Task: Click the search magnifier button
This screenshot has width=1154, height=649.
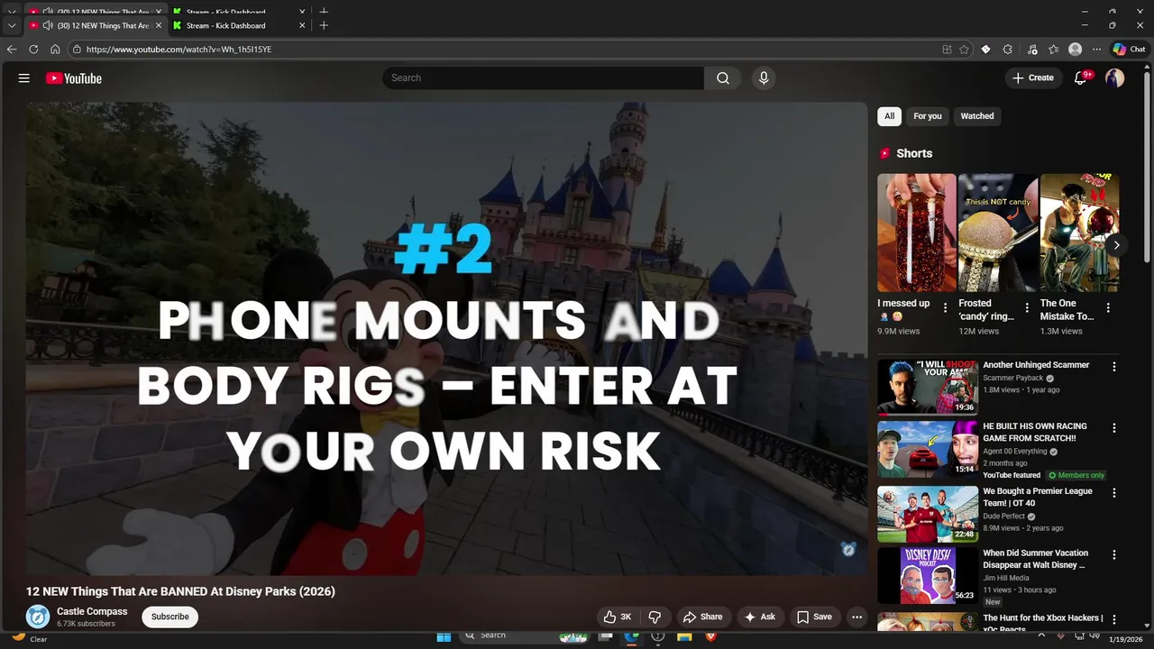Action: click(723, 78)
